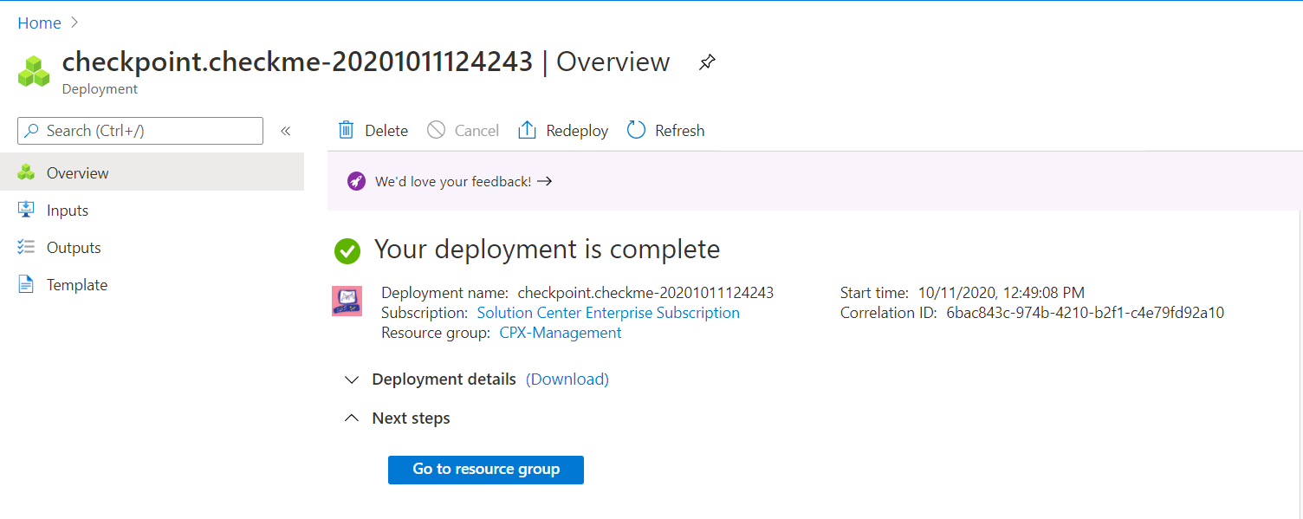Click the Cancel toolbar label
The width and height of the screenshot is (1303, 519).
(x=476, y=131)
